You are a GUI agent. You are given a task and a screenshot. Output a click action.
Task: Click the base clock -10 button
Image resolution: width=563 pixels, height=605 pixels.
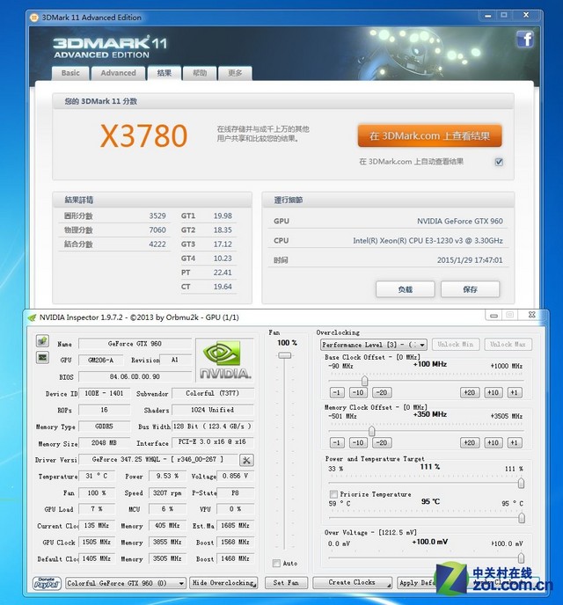pyautogui.click(x=358, y=392)
